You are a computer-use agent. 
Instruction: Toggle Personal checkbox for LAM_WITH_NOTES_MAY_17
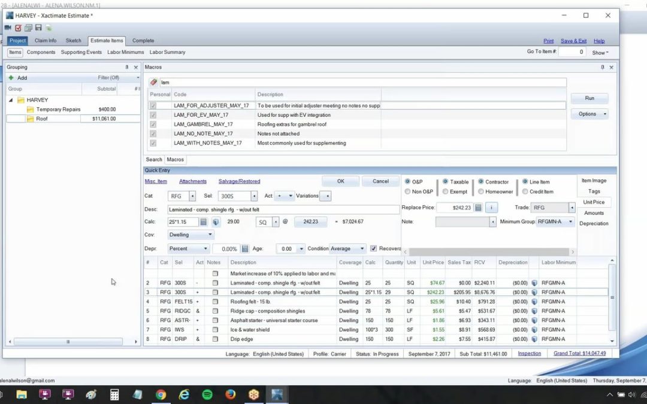pos(153,143)
